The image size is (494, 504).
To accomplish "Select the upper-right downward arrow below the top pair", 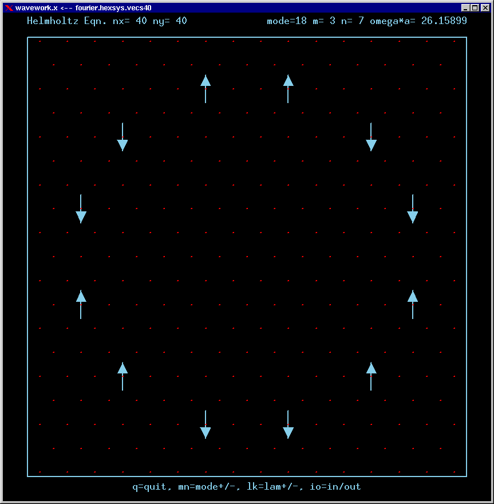I will [x=371, y=137].
